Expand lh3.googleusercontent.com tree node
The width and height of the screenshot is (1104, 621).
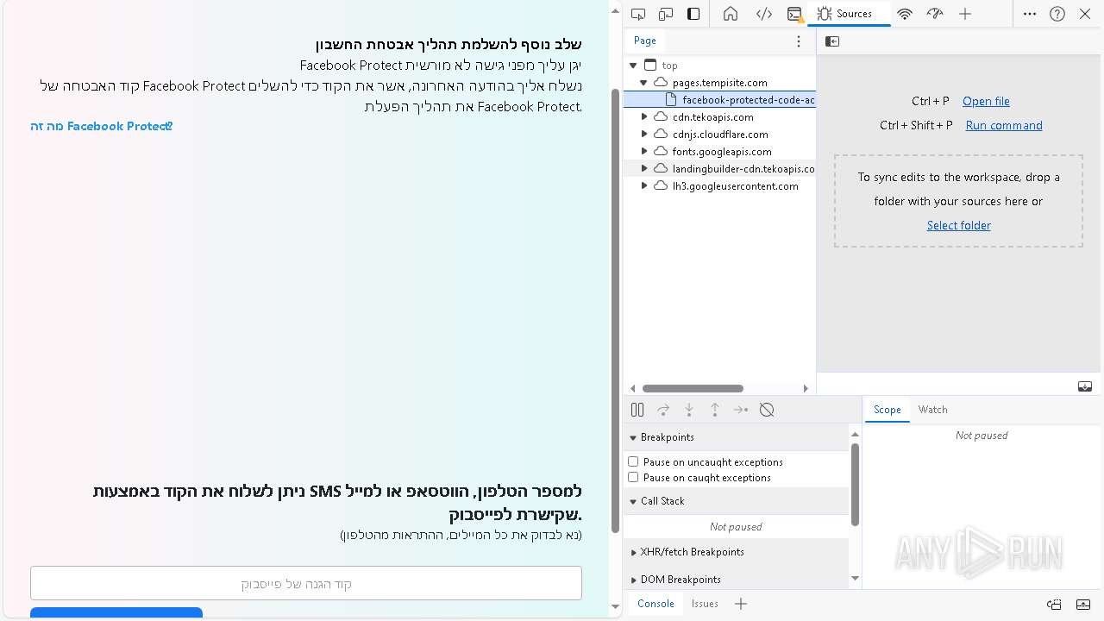pyautogui.click(x=643, y=186)
